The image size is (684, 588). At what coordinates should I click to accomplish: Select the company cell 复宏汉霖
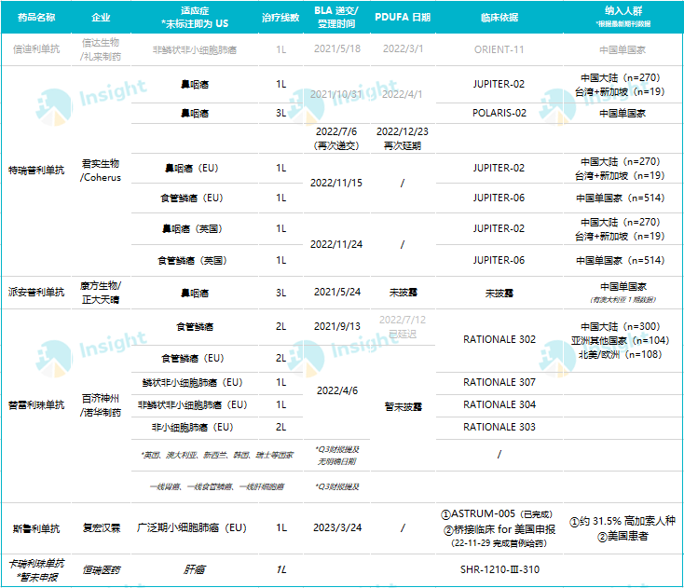point(101,528)
